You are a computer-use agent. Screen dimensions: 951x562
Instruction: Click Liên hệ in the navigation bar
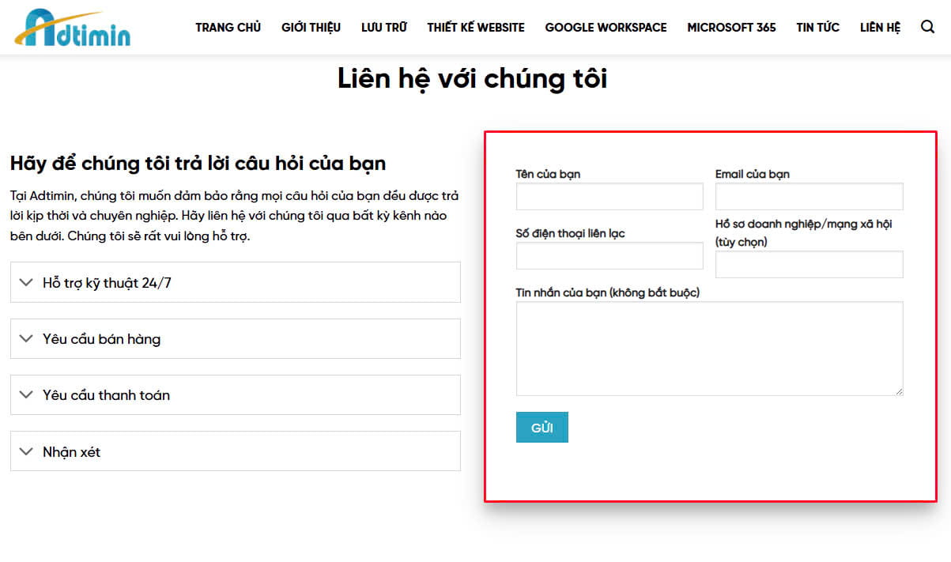click(x=880, y=28)
